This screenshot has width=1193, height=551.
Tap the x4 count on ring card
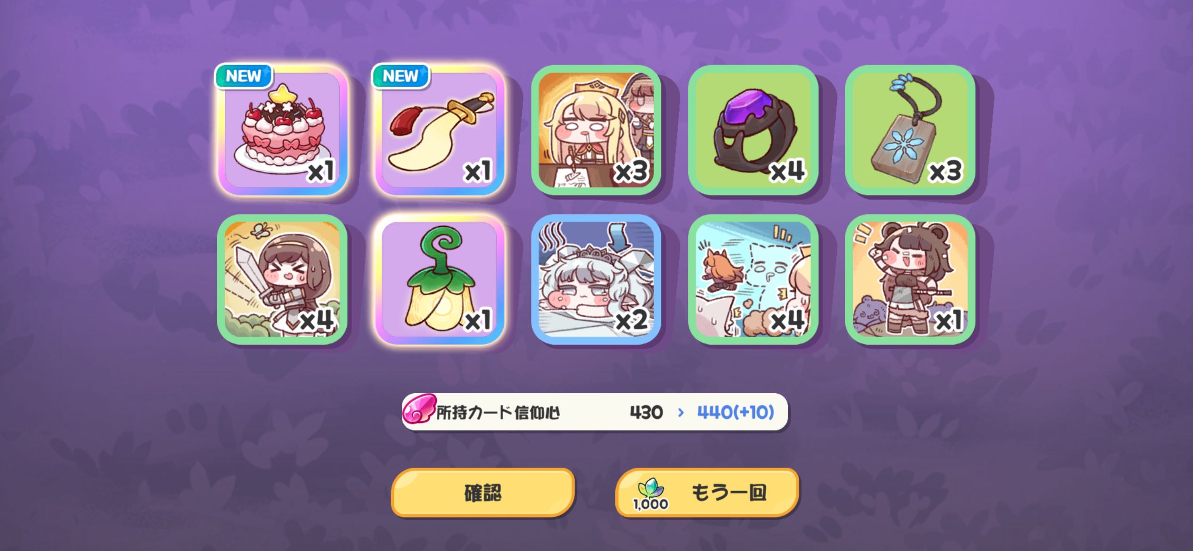pyautogui.click(x=787, y=170)
